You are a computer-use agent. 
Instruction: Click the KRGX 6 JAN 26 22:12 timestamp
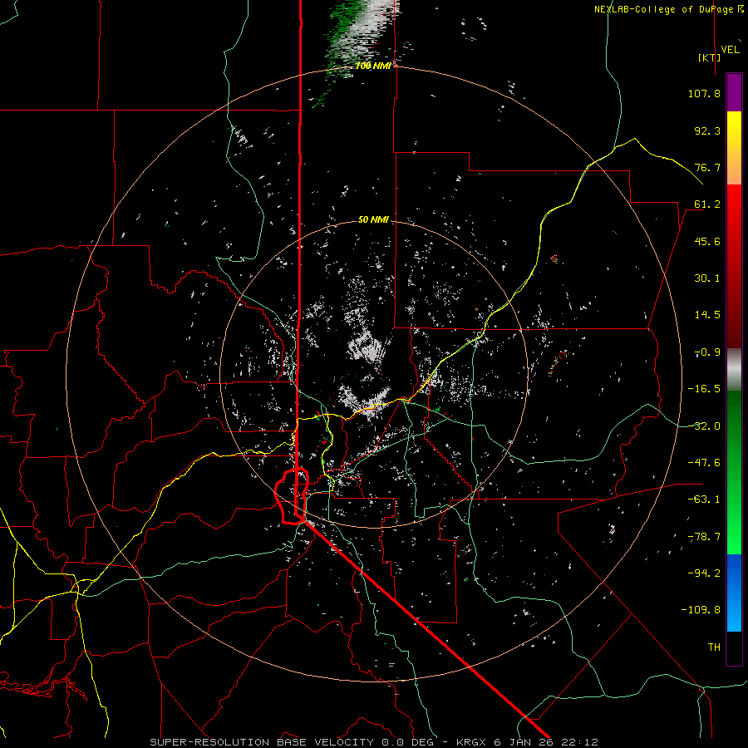click(527, 742)
